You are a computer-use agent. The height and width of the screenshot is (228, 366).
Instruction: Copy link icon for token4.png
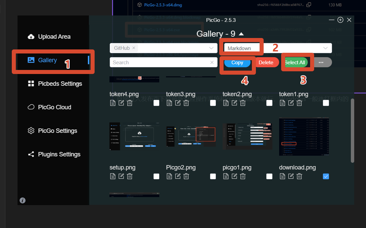point(113,103)
